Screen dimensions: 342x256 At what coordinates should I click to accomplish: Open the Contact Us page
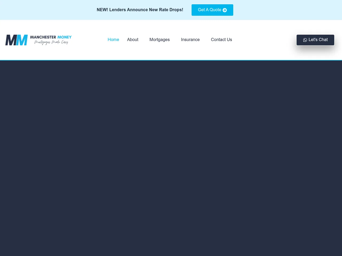[x=221, y=39]
